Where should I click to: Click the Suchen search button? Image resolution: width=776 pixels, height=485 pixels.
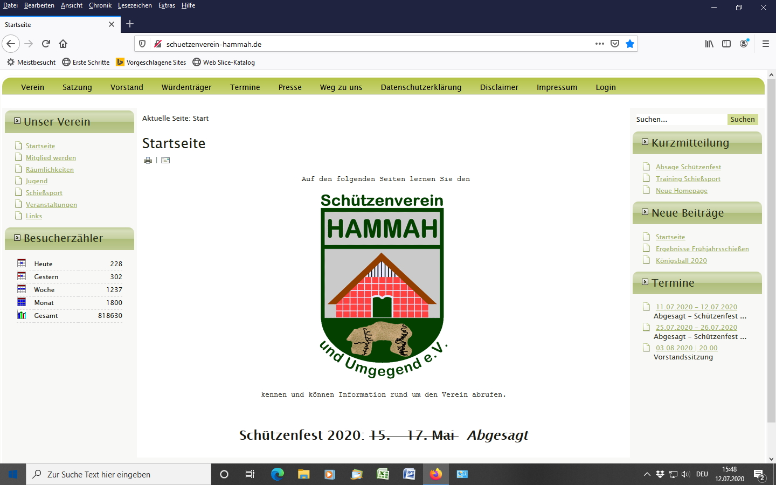point(742,120)
